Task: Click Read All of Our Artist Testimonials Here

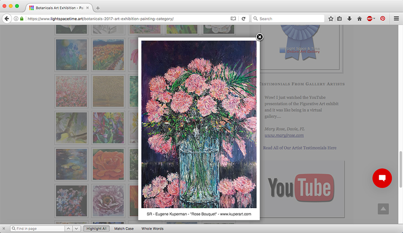Action: tap(300, 148)
